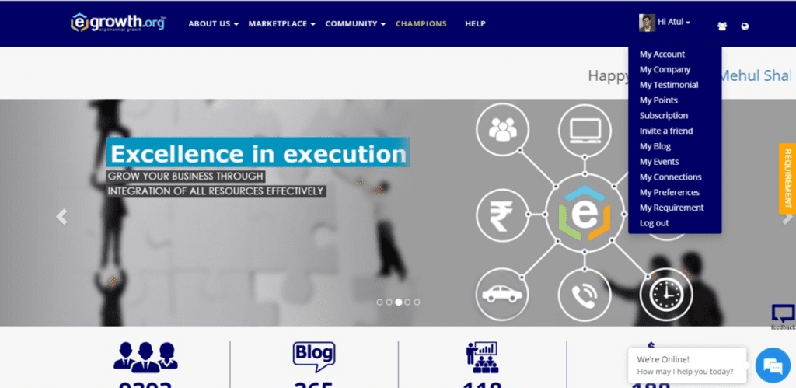This screenshot has height=388, width=796.
Task: Select My Company from user menu
Action: pyautogui.click(x=665, y=69)
